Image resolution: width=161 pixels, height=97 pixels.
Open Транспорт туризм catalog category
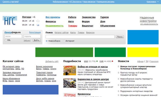pyautogui.click(x=45, y=72)
